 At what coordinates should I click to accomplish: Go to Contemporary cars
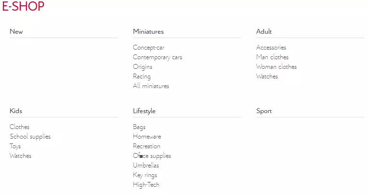pyautogui.click(x=158, y=57)
